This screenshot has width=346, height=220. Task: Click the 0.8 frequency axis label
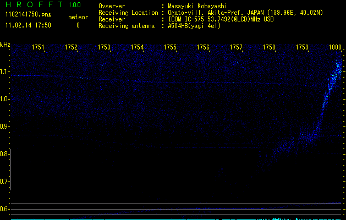[x=4, y=154]
